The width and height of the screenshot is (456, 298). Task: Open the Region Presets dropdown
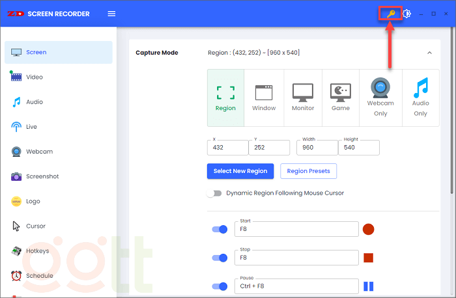[308, 171]
